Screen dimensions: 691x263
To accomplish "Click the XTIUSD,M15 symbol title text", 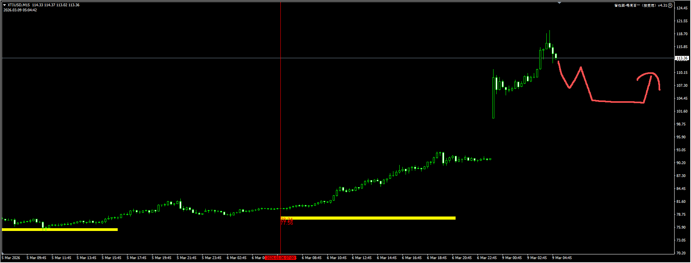I will [18, 5].
